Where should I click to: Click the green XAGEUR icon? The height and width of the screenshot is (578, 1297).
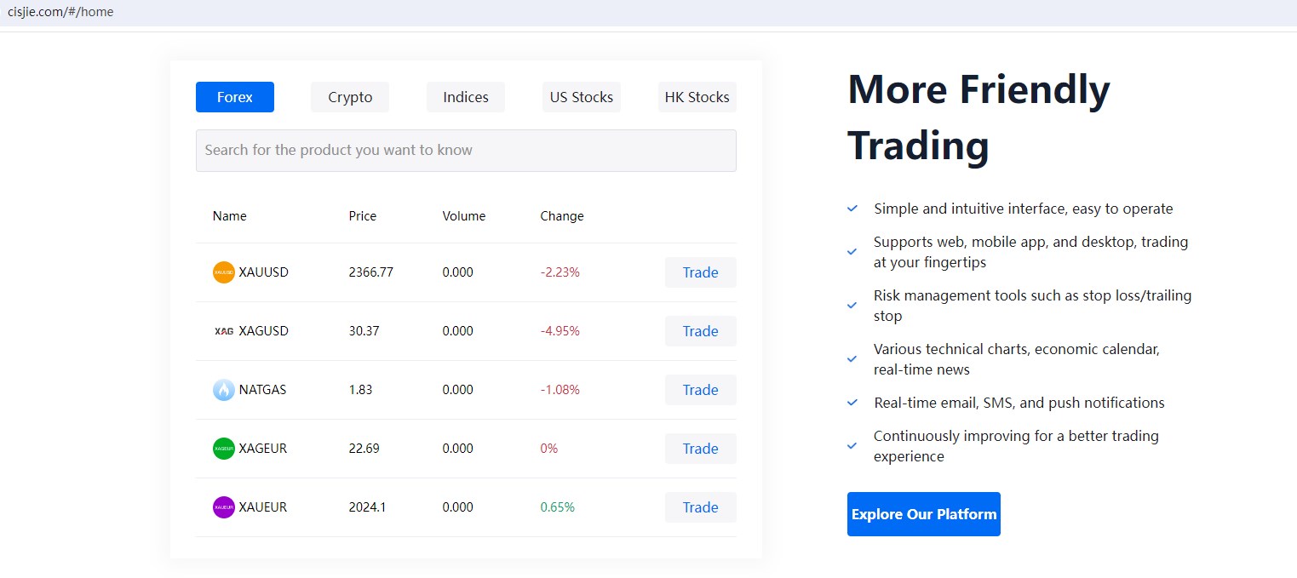click(x=223, y=449)
